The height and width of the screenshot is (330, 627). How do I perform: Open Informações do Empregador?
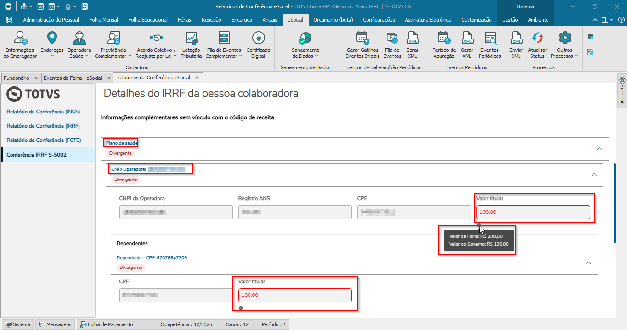click(x=20, y=45)
